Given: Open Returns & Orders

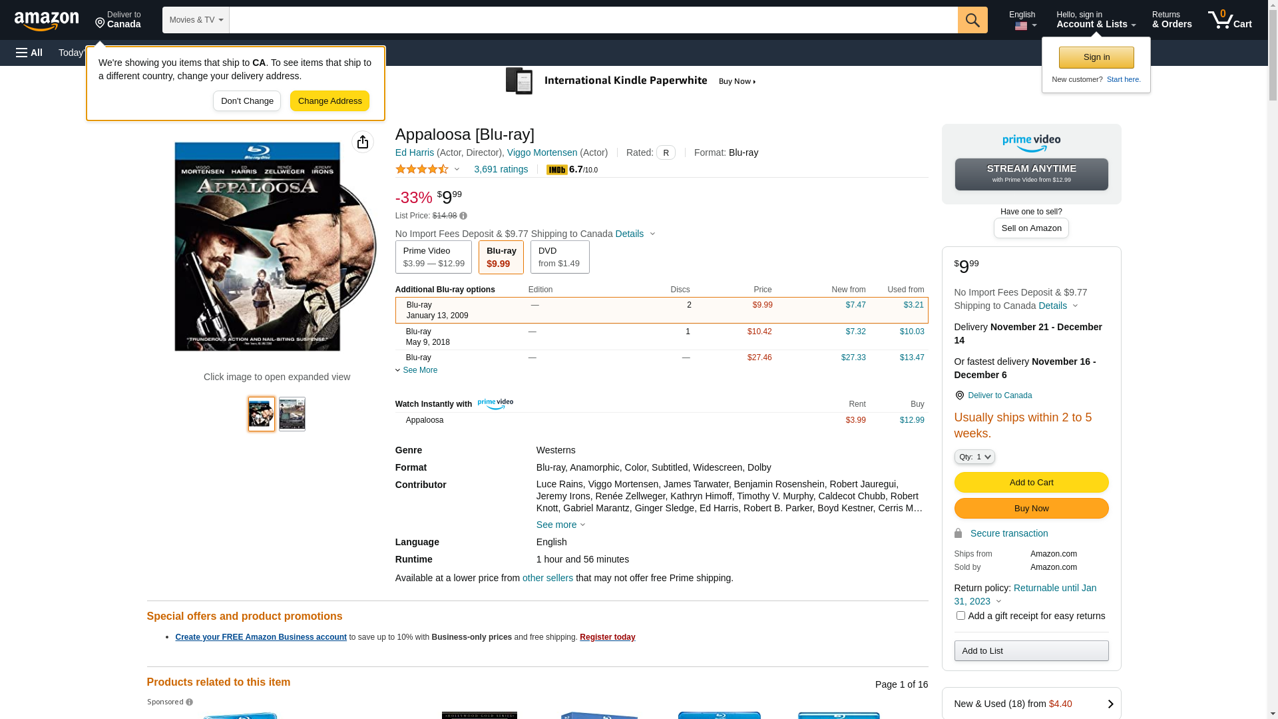Looking at the screenshot, I should (x=1171, y=20).
